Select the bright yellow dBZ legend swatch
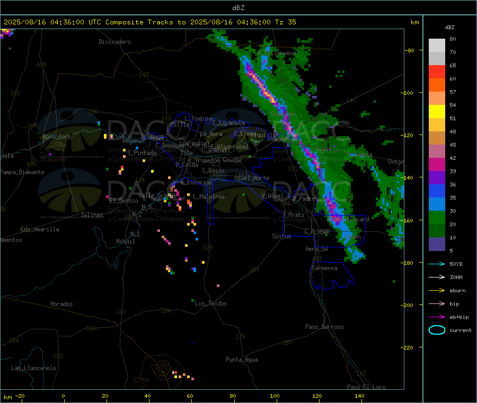The width and height of the screenshot is (477, 403). (x=437, y=112)
